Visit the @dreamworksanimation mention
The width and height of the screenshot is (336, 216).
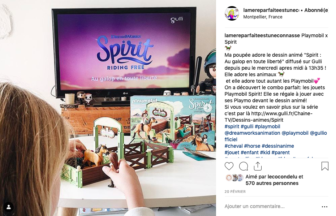[252, 133]
